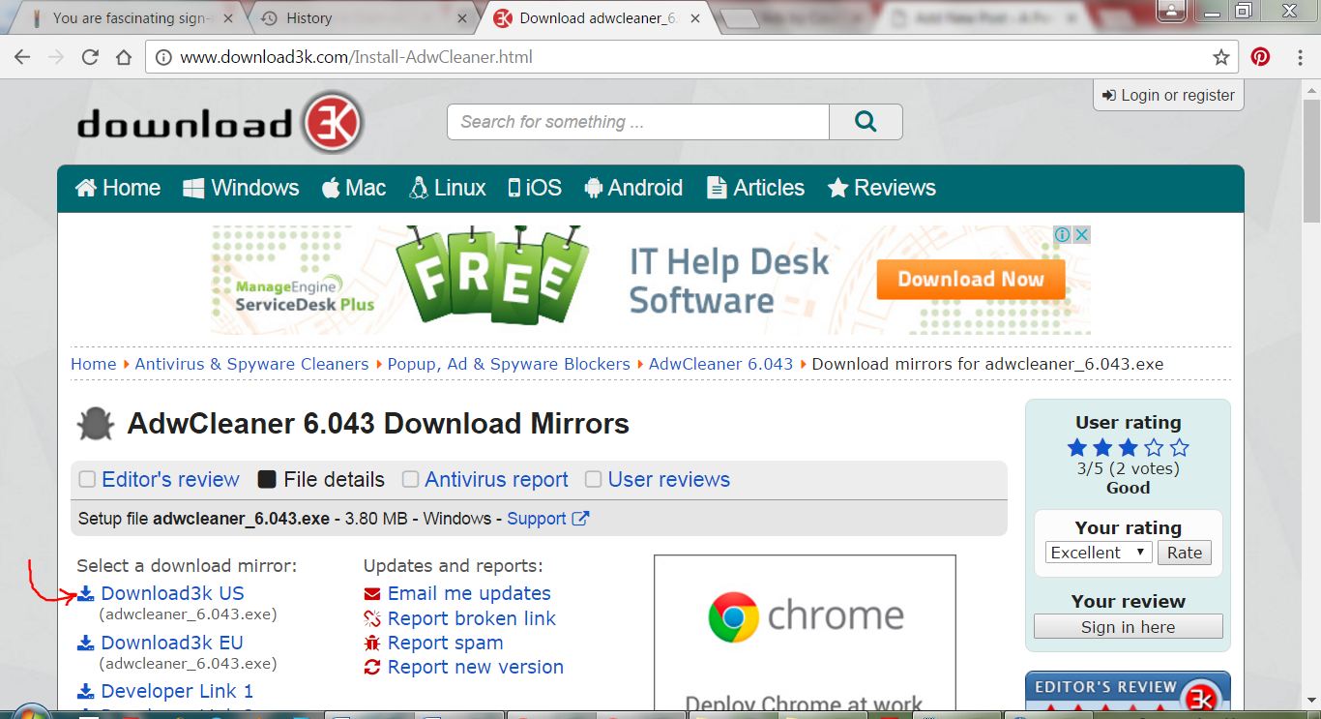Click the Download3k EU mirror link

[170, 642]
